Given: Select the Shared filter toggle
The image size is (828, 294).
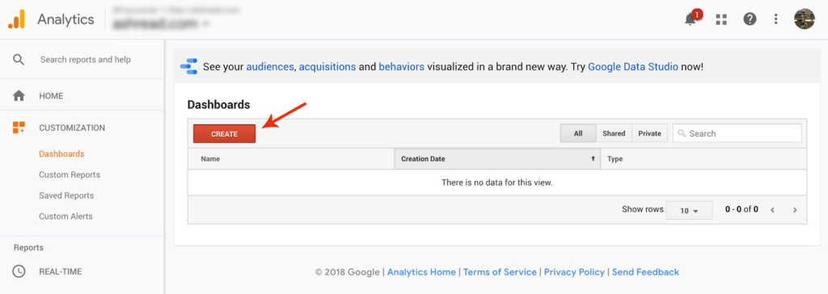Looking at the screenshot, I should click(615, 133).
